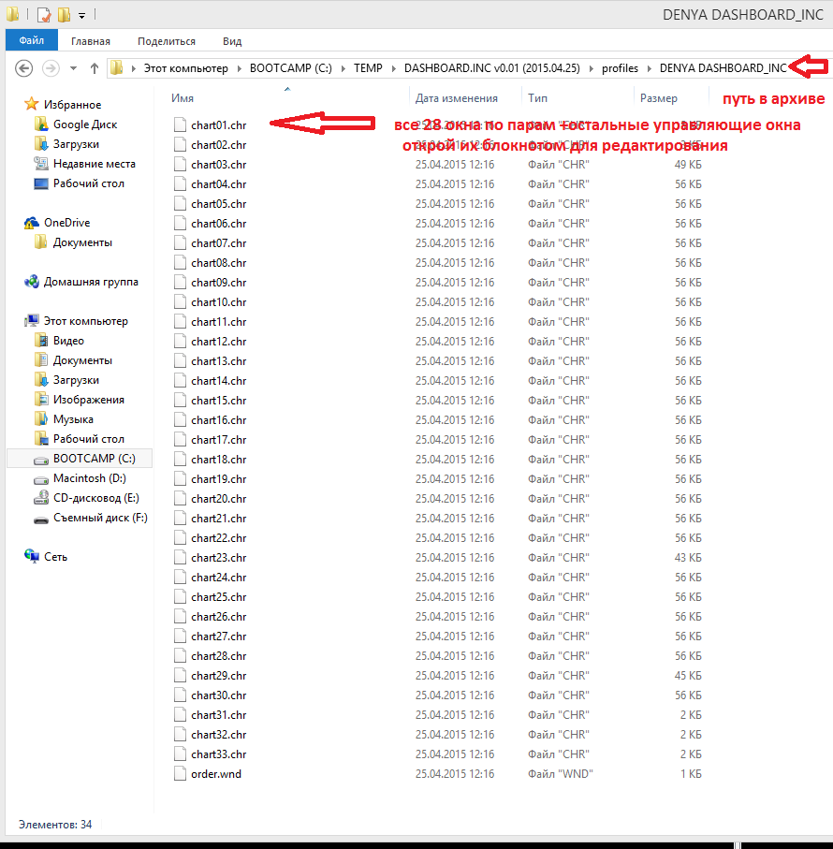
Task: Expand the arrow after profiles breadcrumb
Action: 649,68
